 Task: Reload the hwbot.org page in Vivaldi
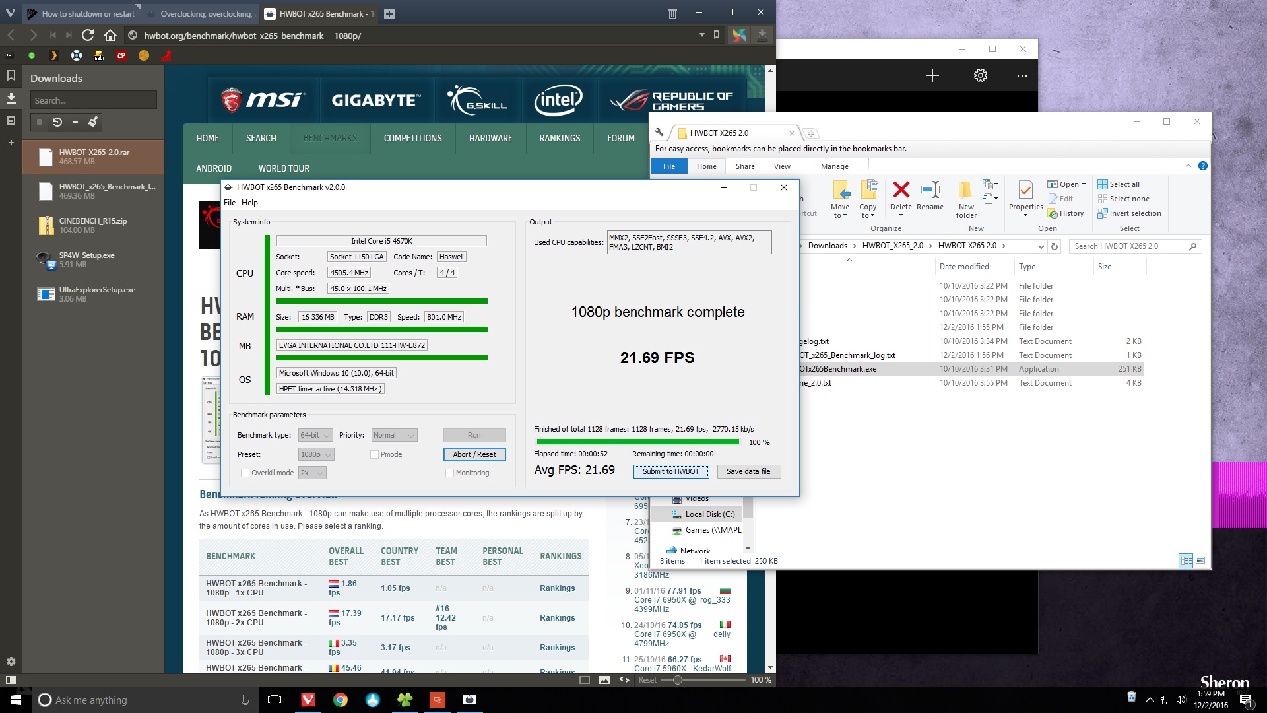click(x=87, y=36)
